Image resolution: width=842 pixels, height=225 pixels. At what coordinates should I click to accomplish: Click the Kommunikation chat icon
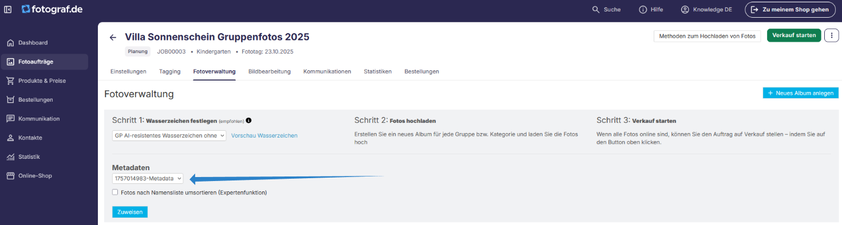click(x=10, y=119)
